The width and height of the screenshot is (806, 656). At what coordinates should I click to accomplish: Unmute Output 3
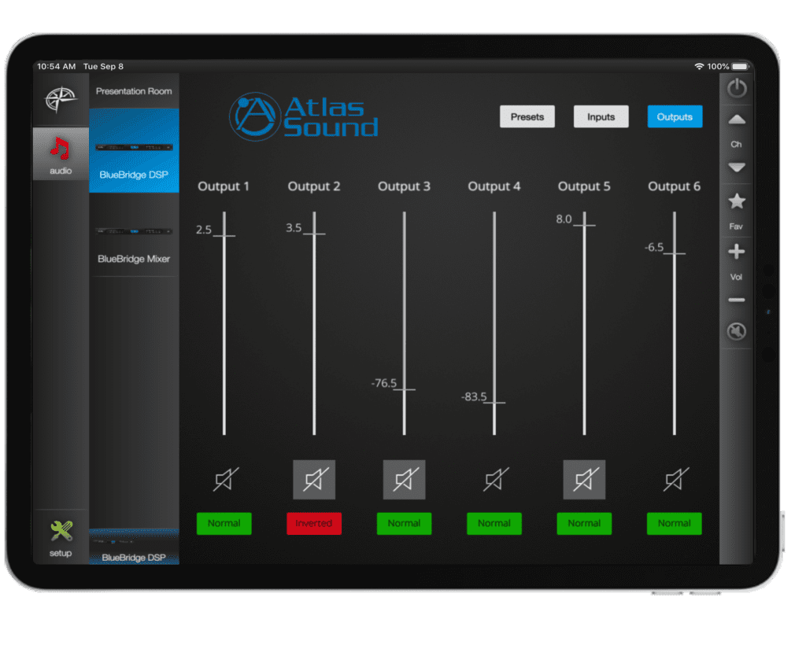point(404,480)
